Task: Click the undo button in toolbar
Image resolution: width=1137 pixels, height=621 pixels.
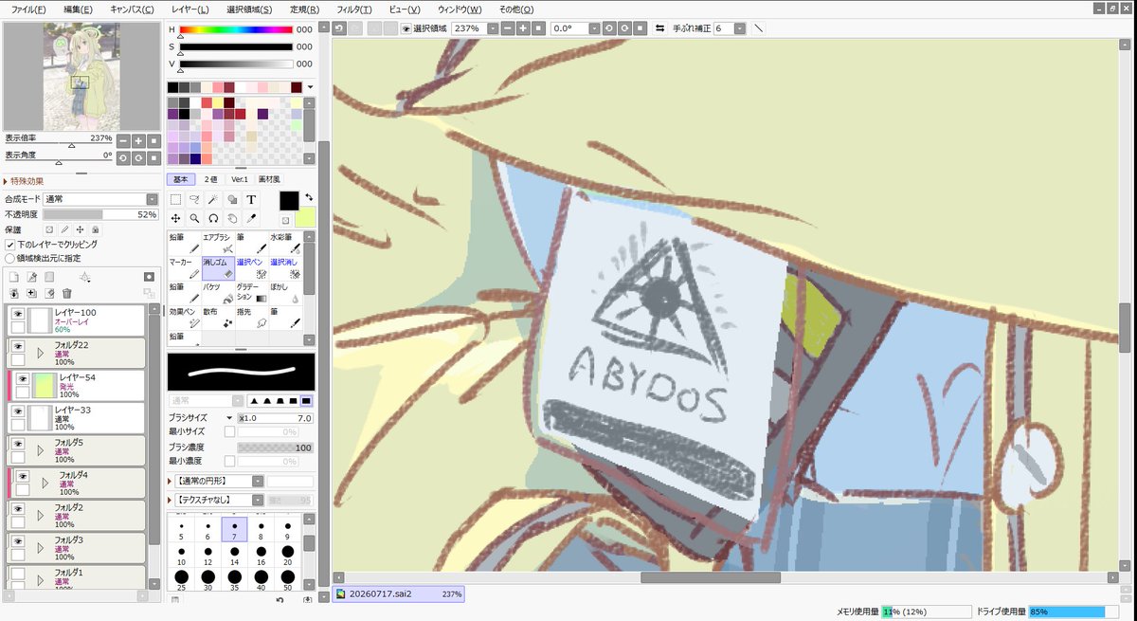Action: point(339,28)
